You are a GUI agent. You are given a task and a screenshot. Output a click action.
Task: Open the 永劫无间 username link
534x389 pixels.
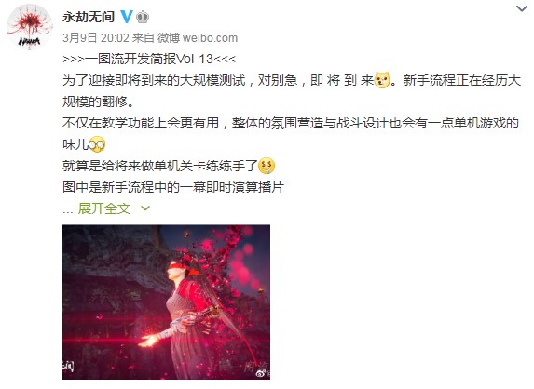point(89,17)
